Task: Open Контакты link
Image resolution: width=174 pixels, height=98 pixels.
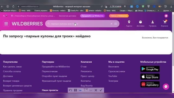Action: [x=86, y=81]
